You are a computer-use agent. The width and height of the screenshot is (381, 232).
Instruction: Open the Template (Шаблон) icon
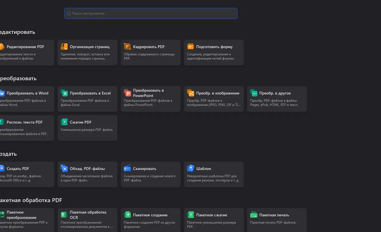191,169
